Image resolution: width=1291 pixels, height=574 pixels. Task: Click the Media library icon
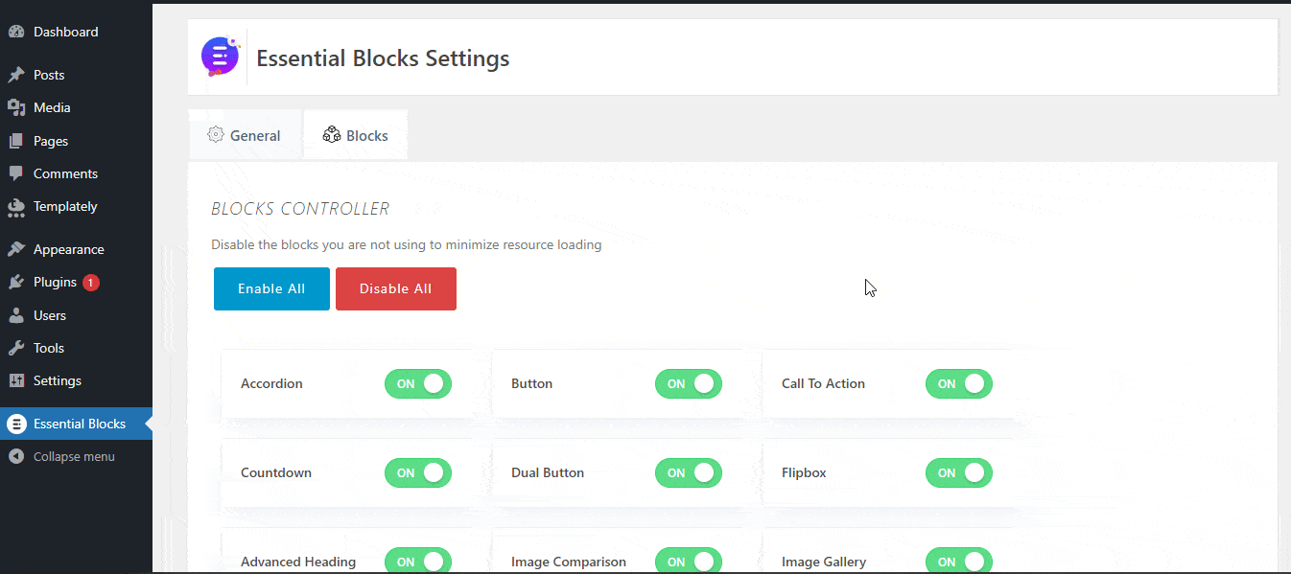(16, 107)
